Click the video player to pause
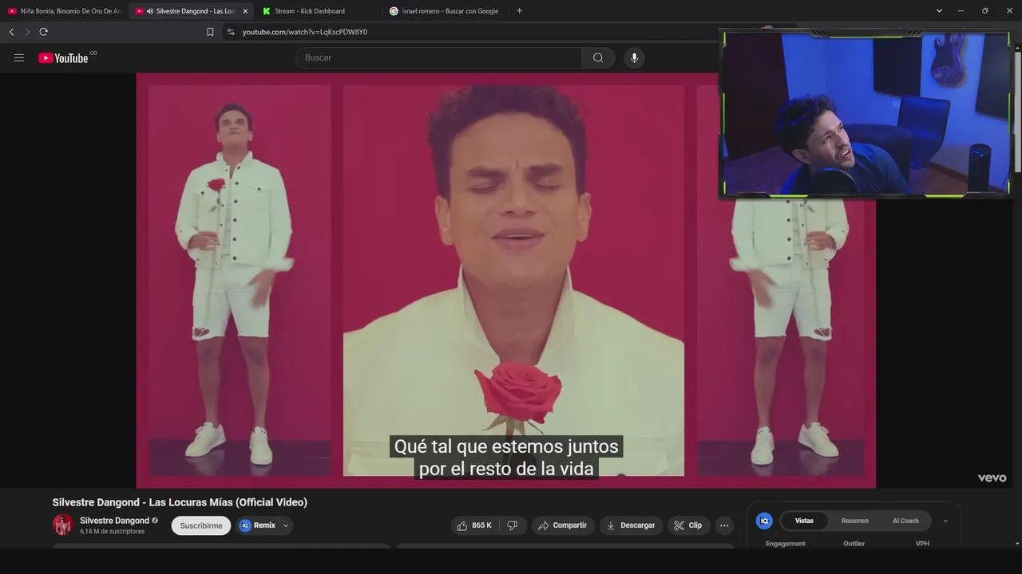This screenshot has width=1022, height=574. 506,281
